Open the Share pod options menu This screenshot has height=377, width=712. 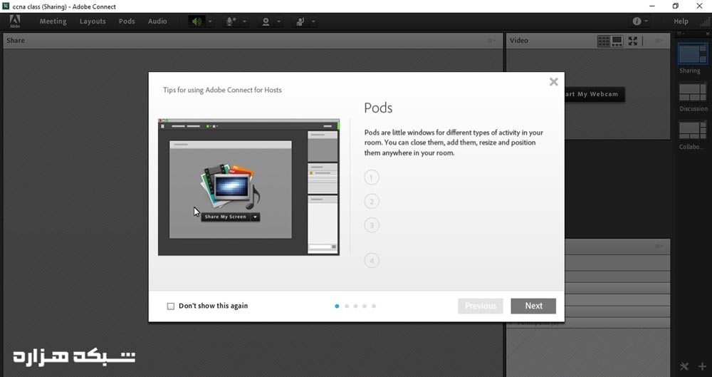(x=492, y=41)
